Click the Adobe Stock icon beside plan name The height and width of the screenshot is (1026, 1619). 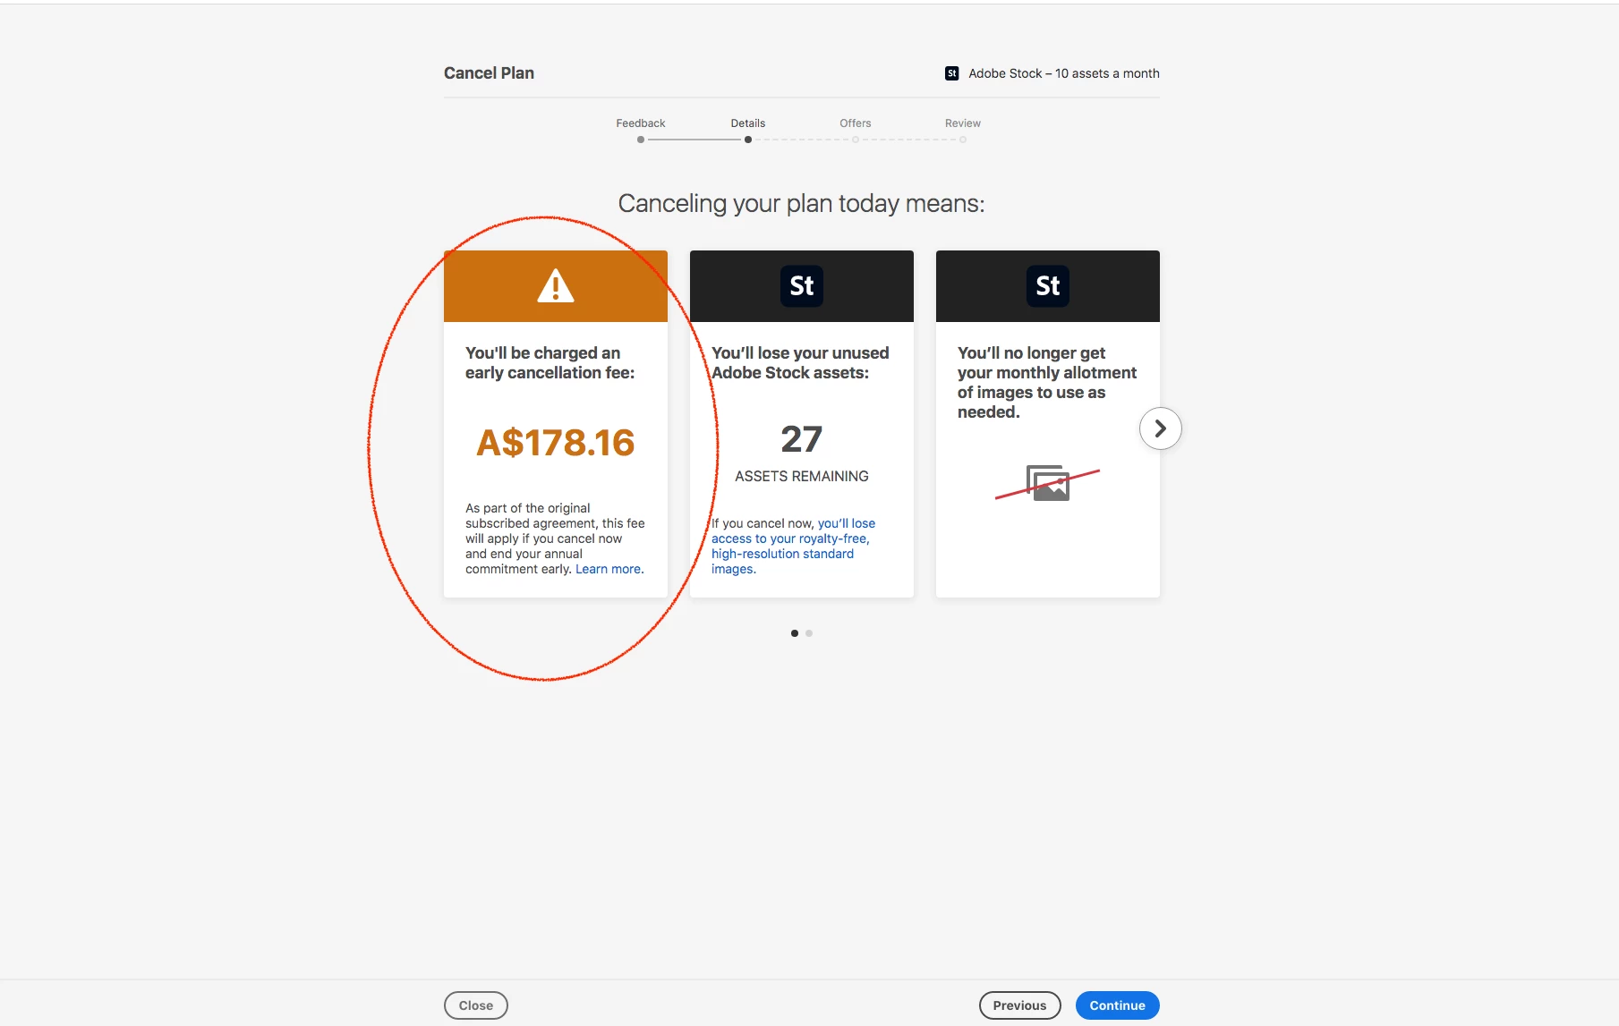[x=952, y=73]
